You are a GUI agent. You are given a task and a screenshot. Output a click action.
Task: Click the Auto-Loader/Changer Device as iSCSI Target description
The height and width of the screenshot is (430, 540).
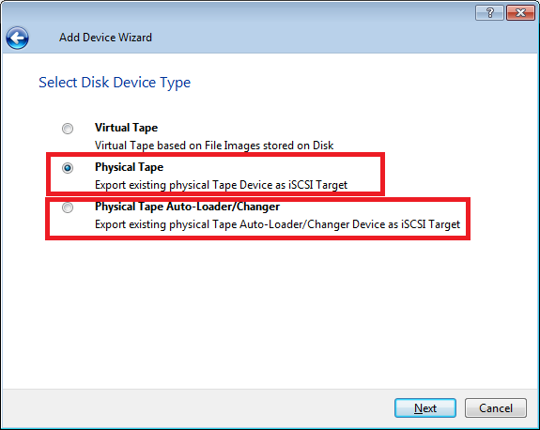pyautogui.click(x=278, y=224)
